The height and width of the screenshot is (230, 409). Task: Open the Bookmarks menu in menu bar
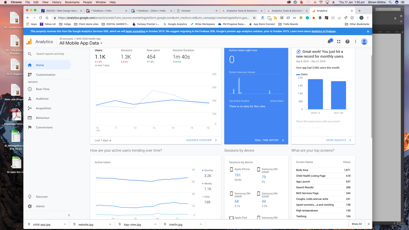click(x=72, y=2)
